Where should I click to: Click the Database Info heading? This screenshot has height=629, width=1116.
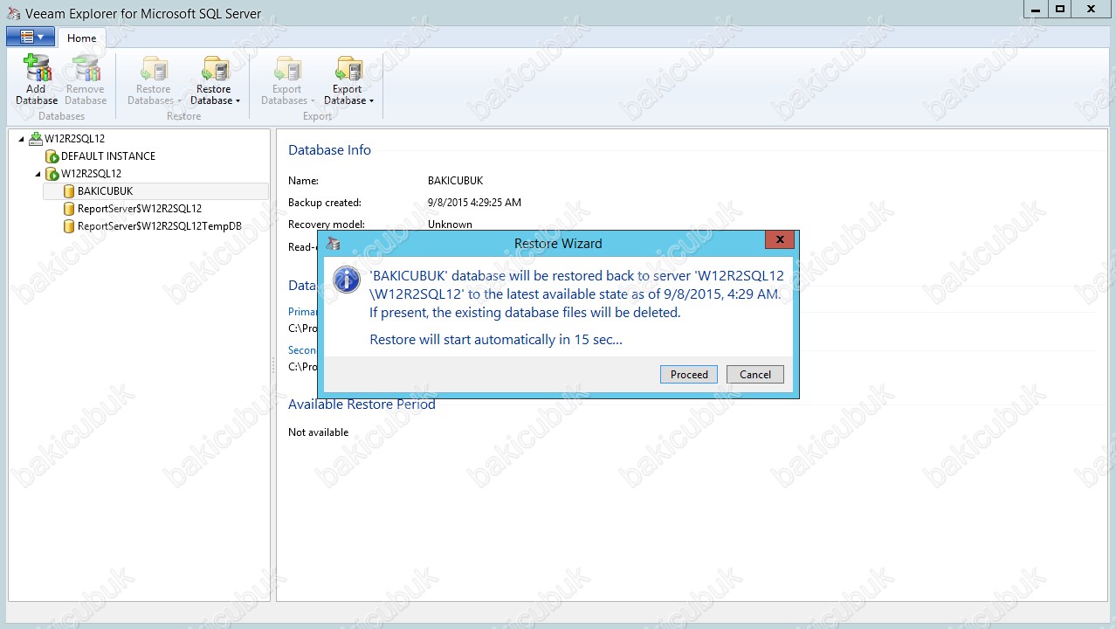pyautogui.click(x=329, y=150)
